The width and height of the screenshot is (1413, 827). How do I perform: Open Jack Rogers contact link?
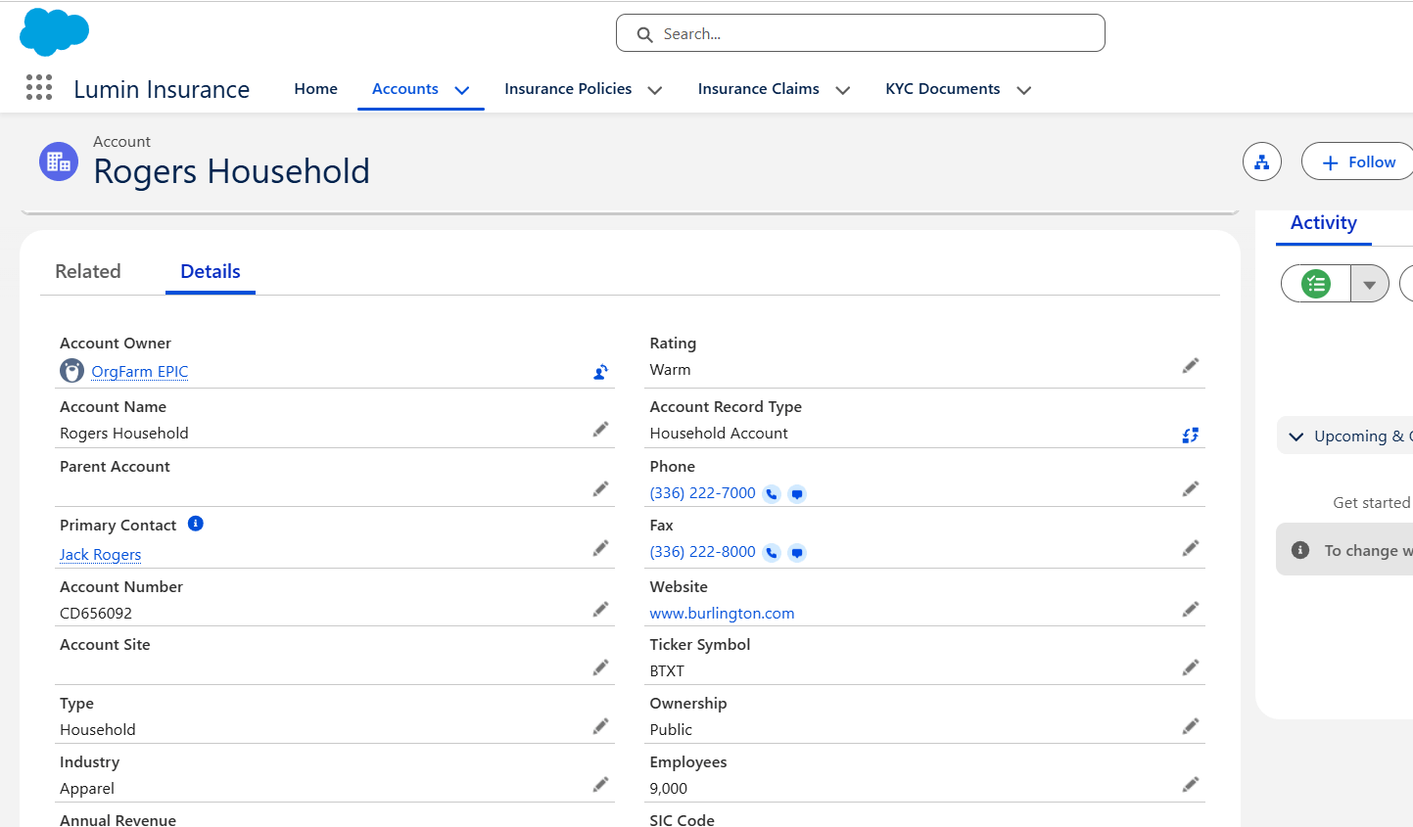100,555
